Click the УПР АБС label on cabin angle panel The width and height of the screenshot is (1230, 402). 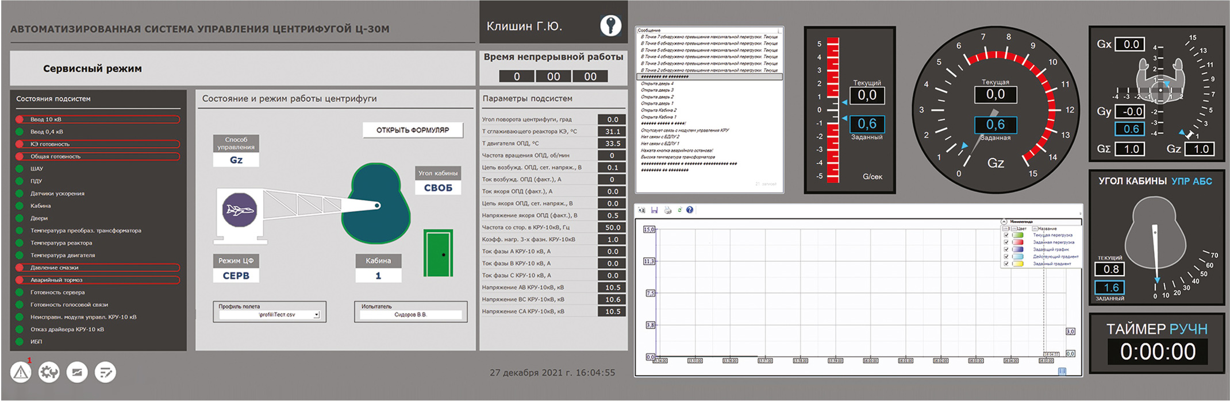[x=1191, y=181]
